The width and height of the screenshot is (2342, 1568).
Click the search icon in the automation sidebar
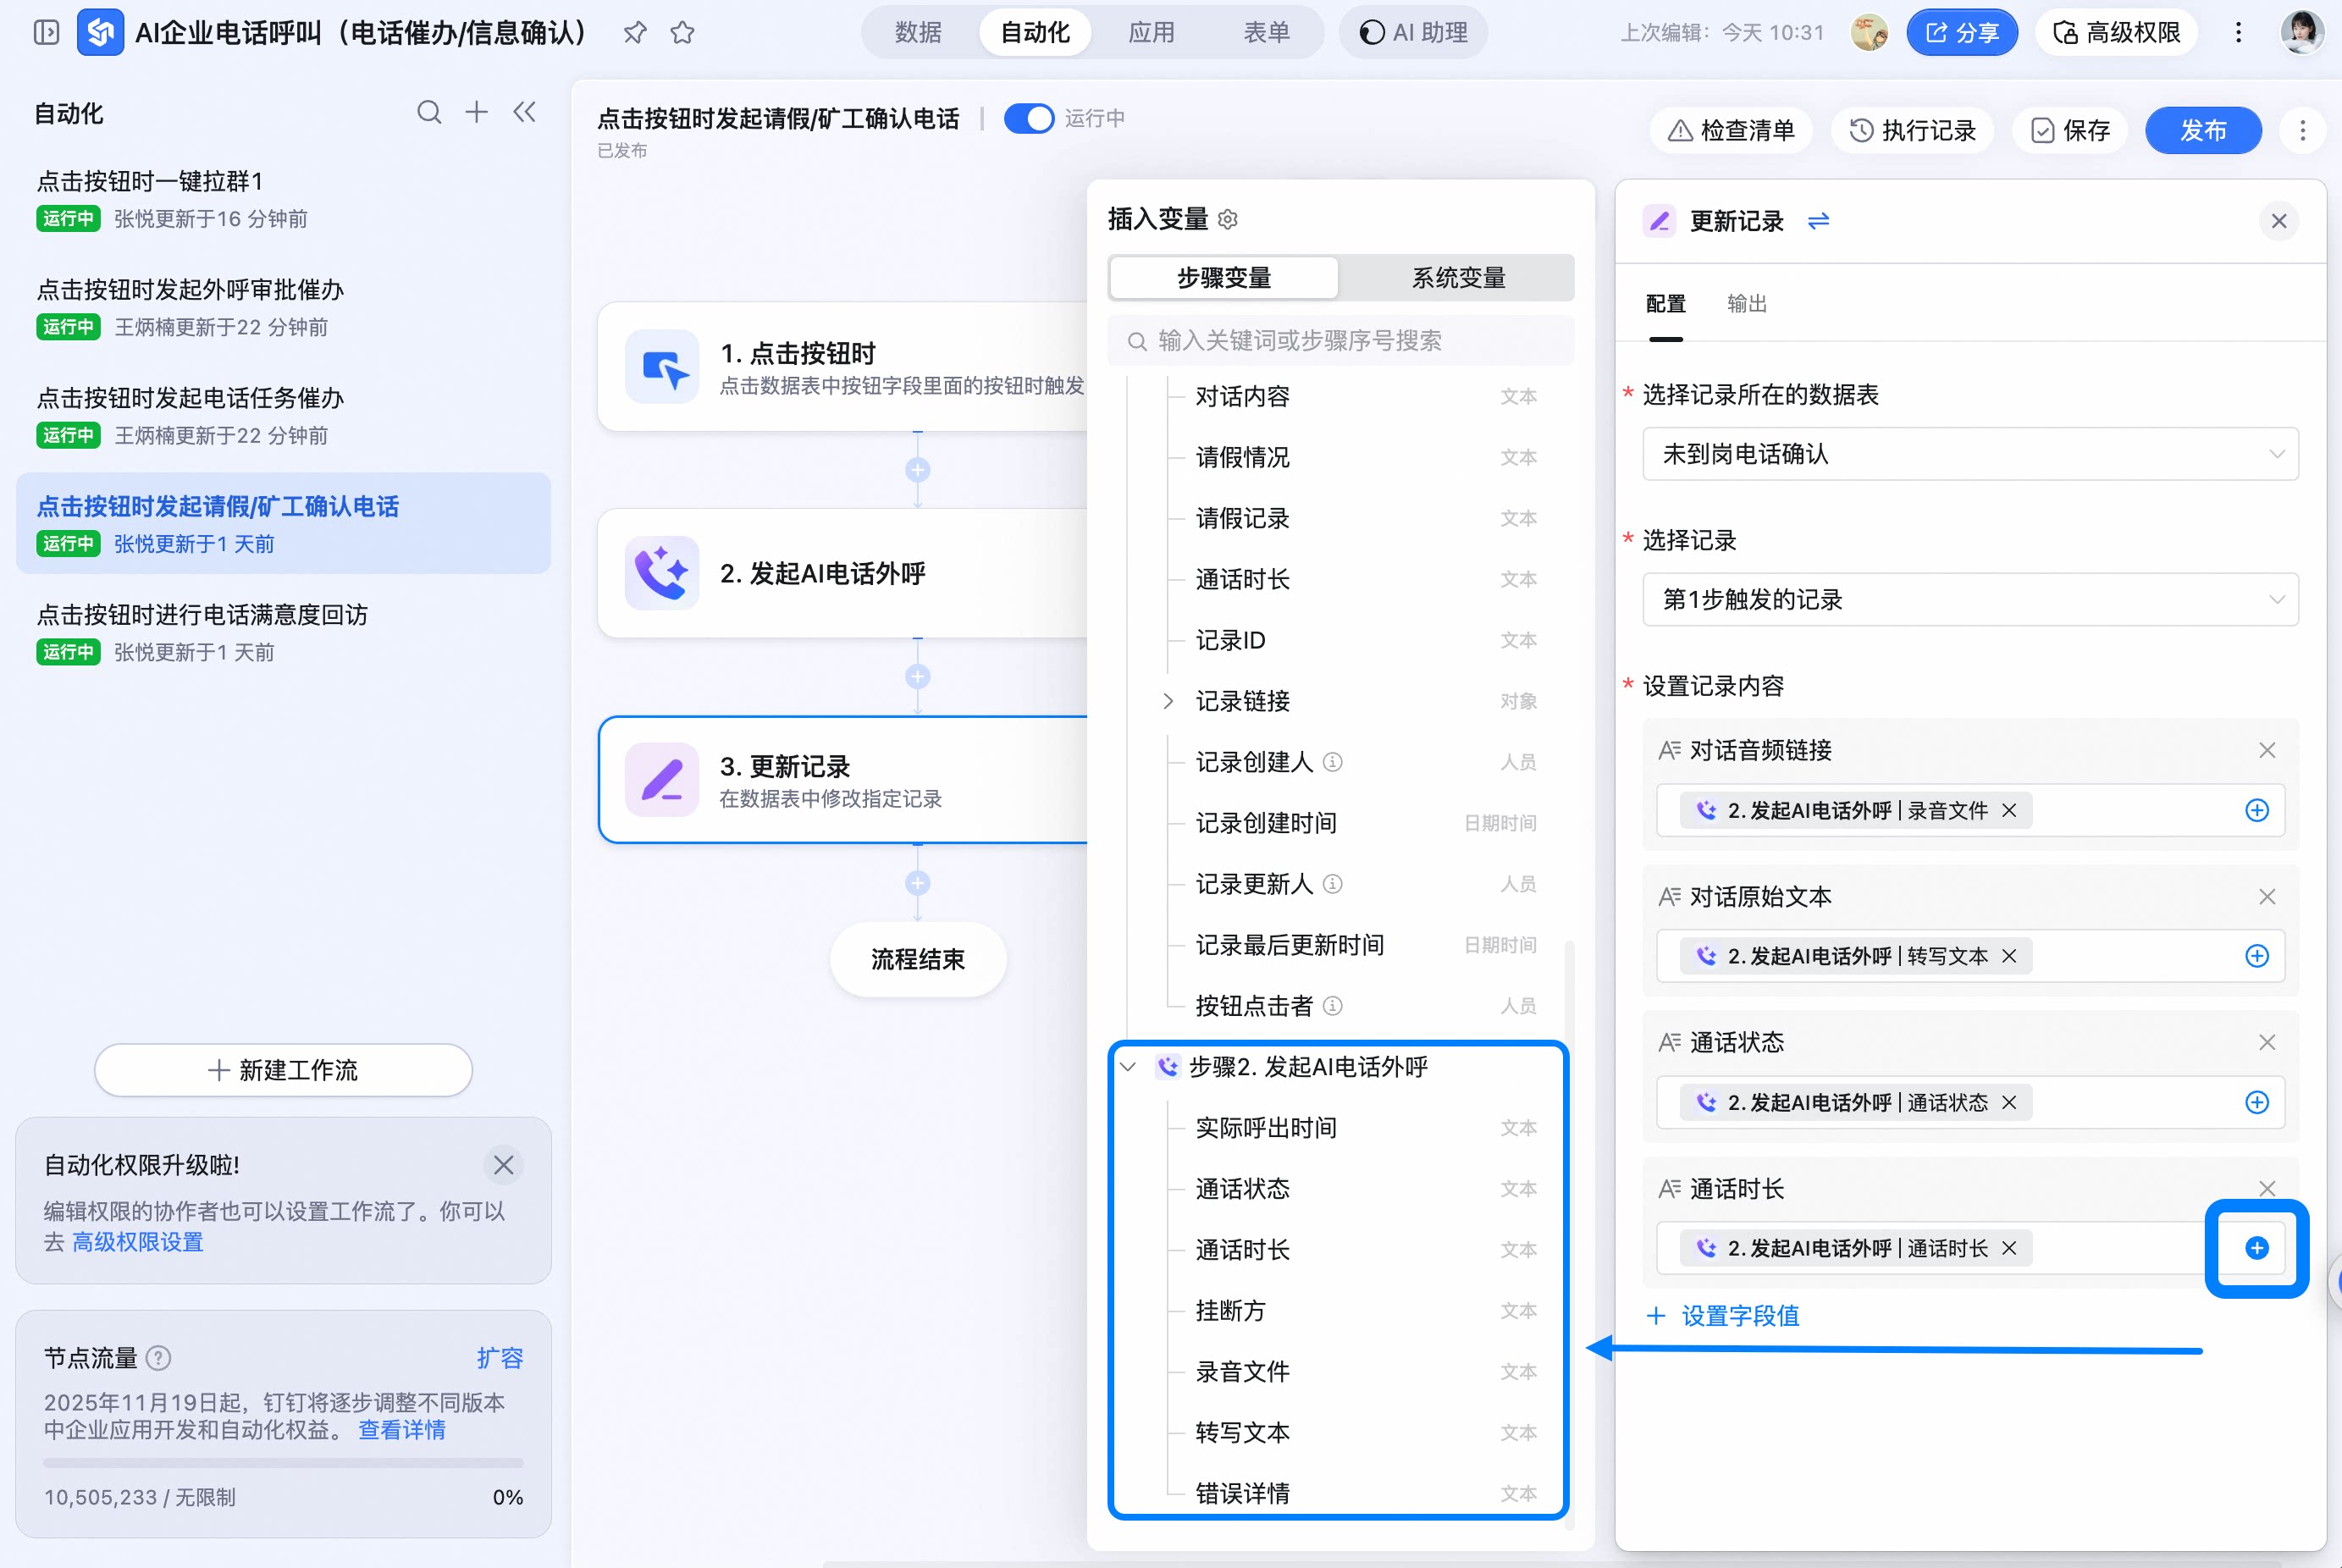click(429, 112)
